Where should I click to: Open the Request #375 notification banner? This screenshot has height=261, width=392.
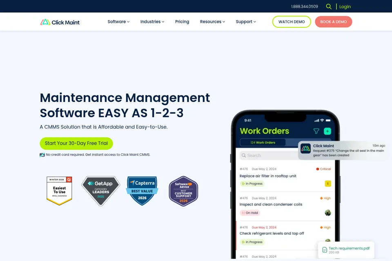click(x=343, y=150)
